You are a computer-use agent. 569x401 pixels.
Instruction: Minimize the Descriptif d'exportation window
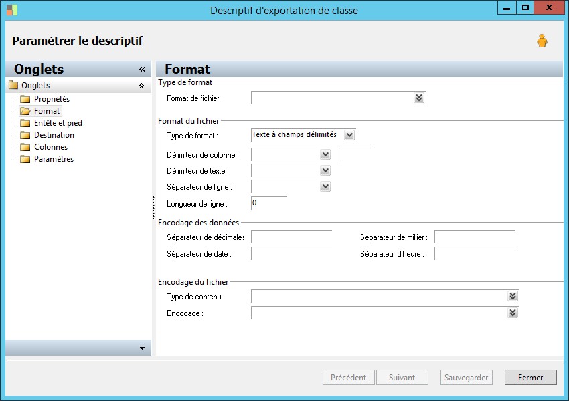507,7
